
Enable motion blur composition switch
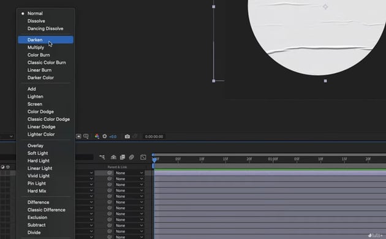pyautogui.click(x=132, y=157)
